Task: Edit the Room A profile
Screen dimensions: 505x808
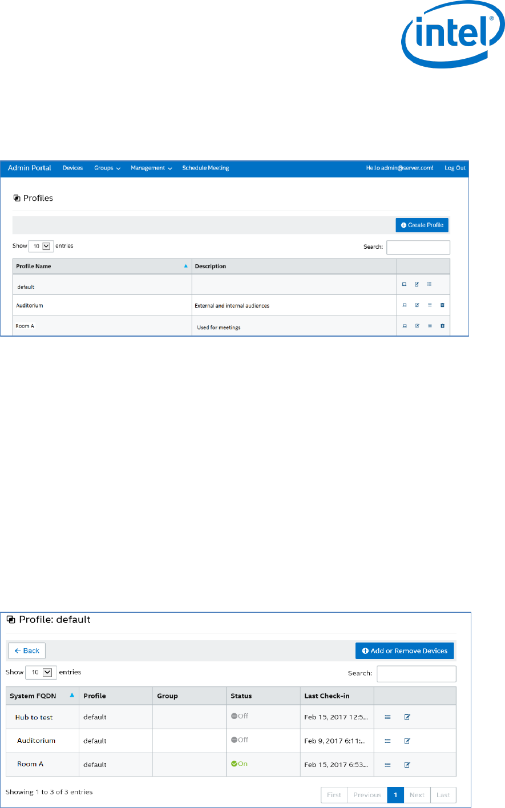Action: coord(417,326)
